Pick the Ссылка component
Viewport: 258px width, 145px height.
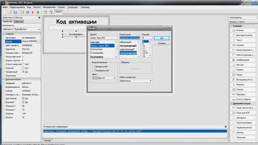[243, 45]
